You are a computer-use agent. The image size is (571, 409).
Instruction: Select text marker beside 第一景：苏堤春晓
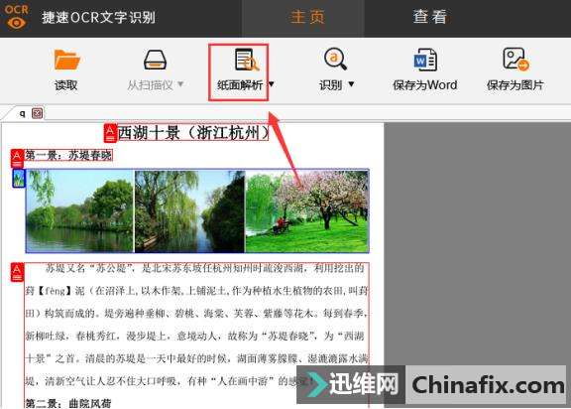[17, 158]
